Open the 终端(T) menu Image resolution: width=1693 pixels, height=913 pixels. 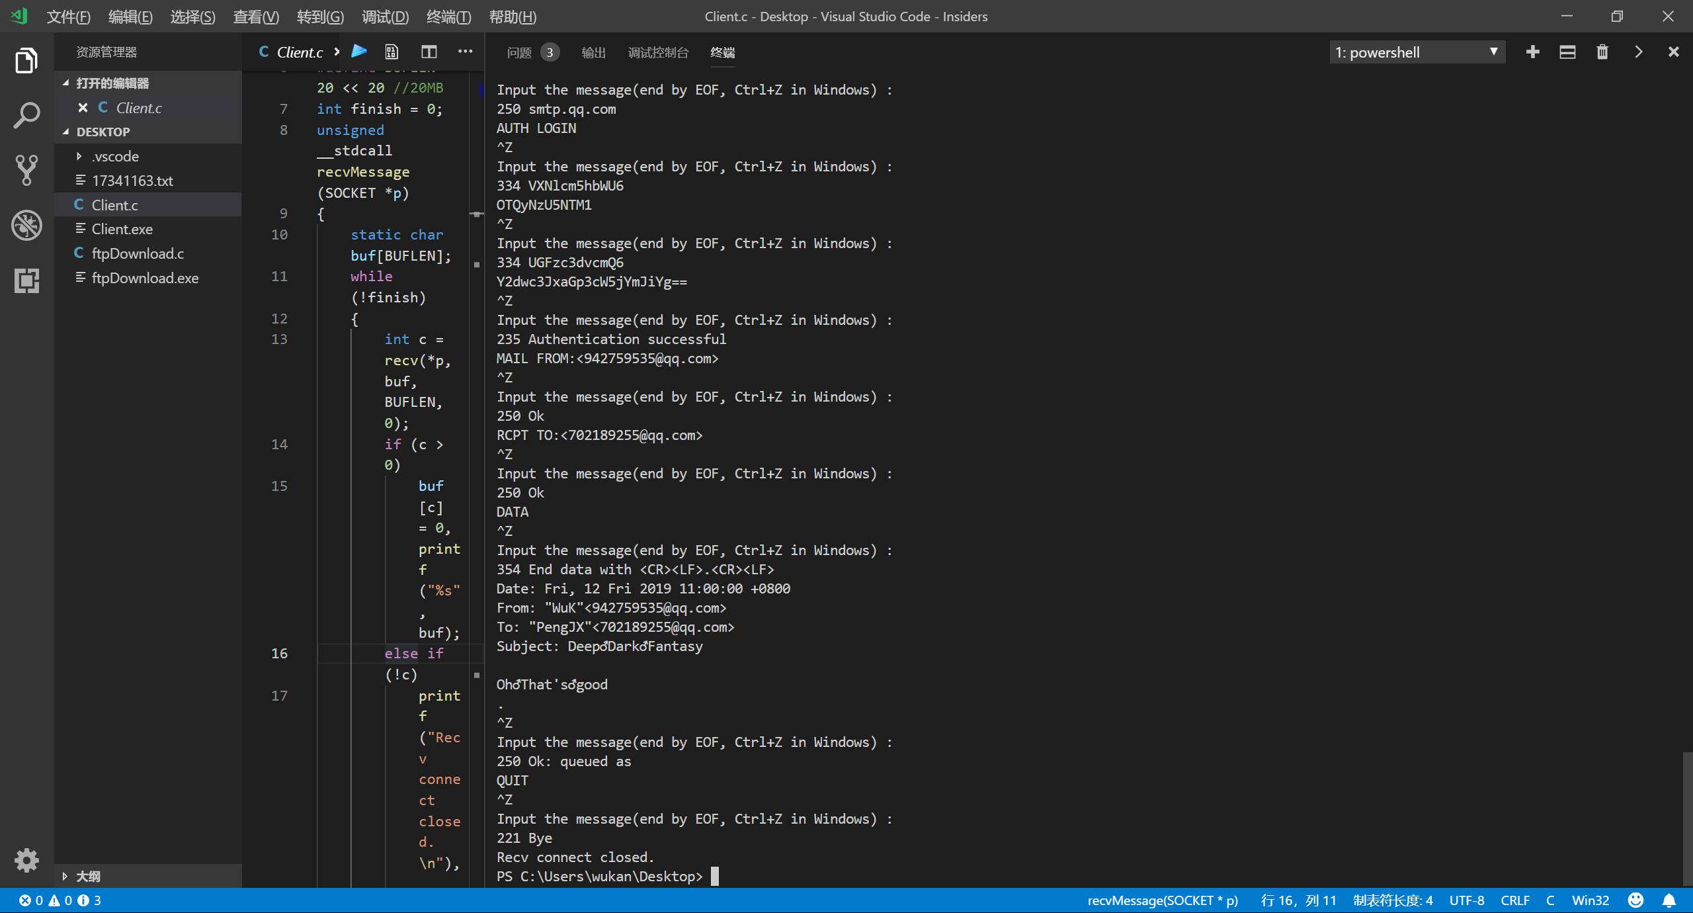point(448,17)
